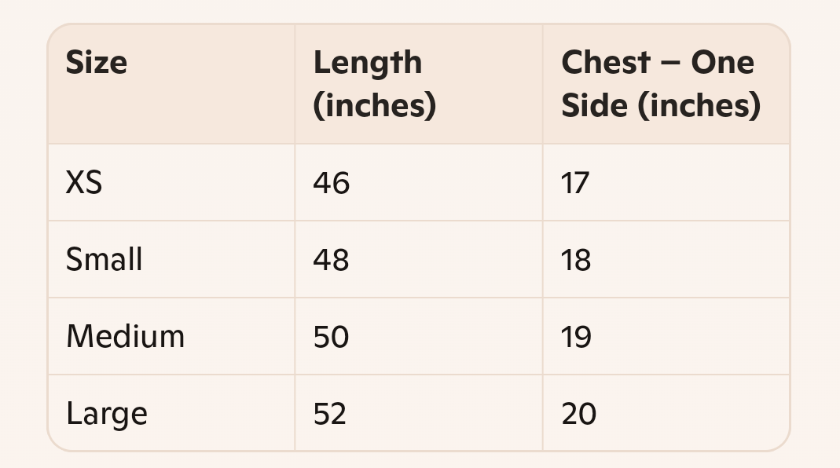Click the Large chest value 20
Viewport: 840px width, 468px height.
[x=578, y=414]
